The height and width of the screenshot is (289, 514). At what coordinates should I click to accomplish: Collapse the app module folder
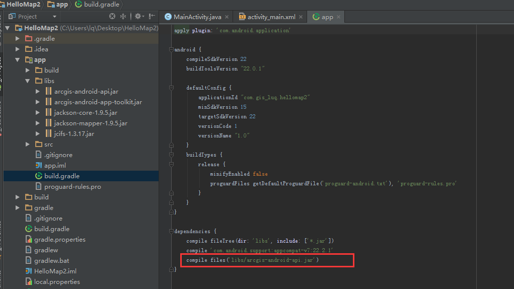point(18,59)
